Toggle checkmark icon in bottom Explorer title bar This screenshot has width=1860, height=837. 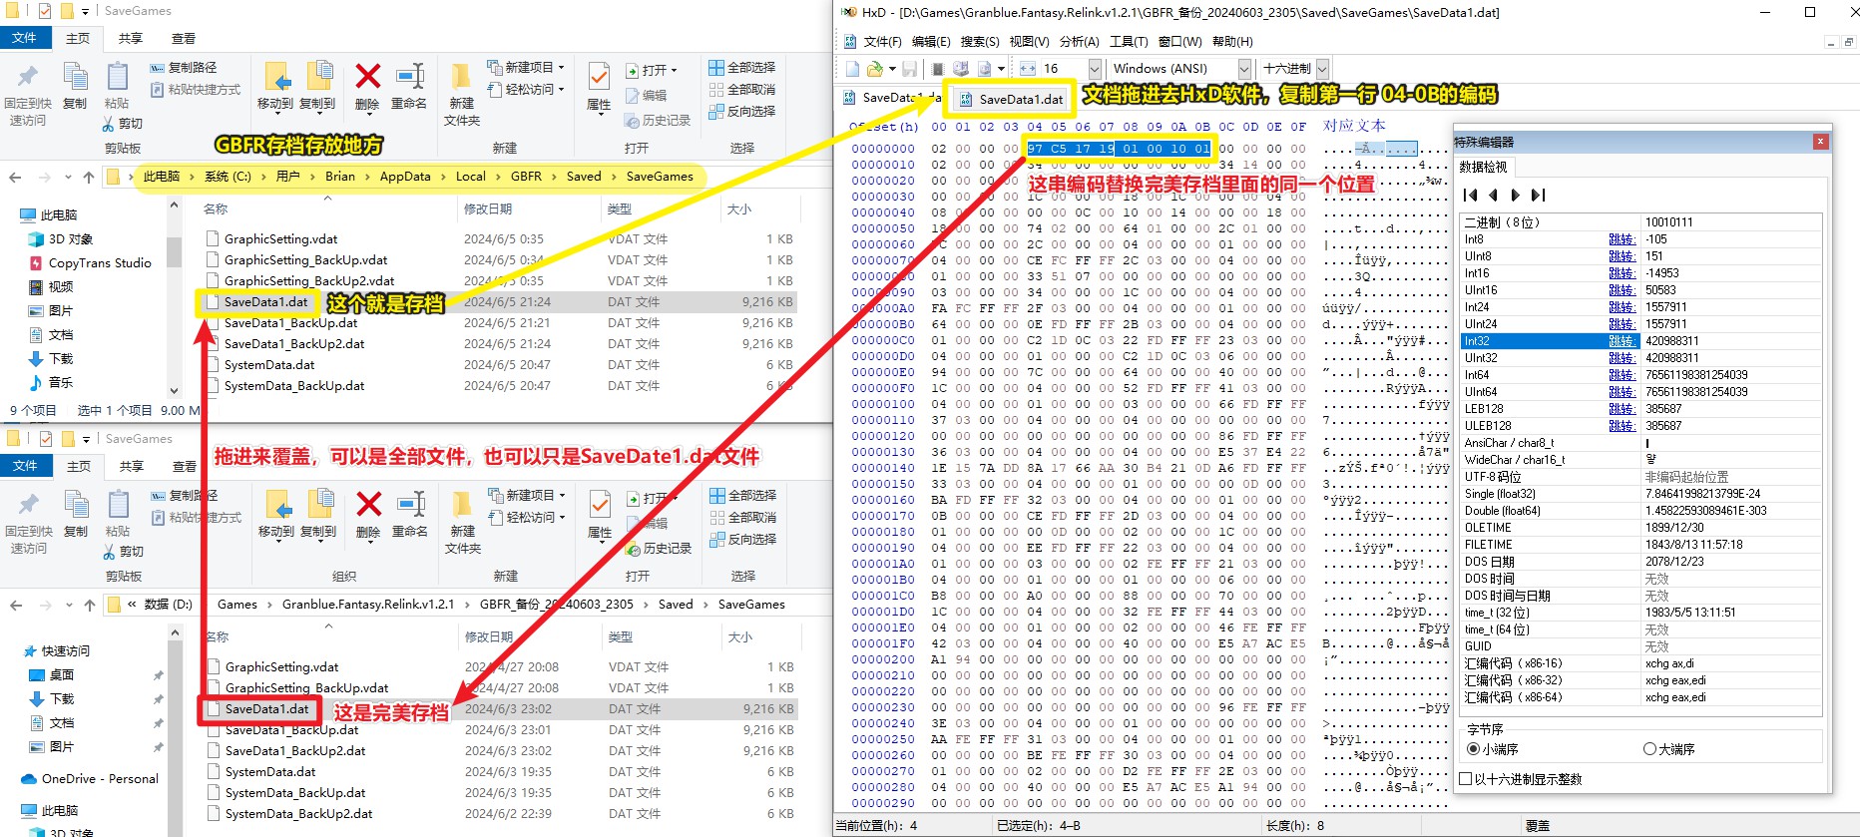coord(46,439)
